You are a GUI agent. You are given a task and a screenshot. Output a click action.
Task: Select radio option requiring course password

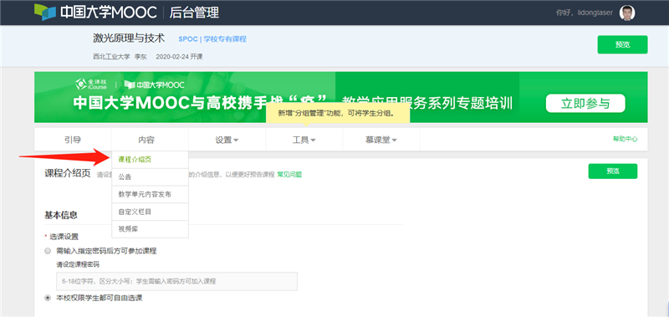[48, 251]
